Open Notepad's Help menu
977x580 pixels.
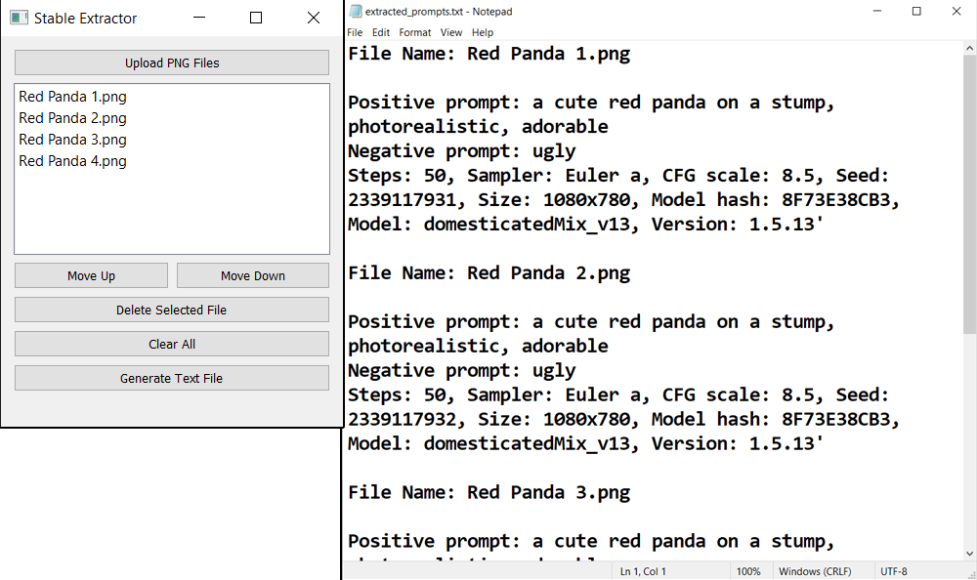click(x=483, y=32)
